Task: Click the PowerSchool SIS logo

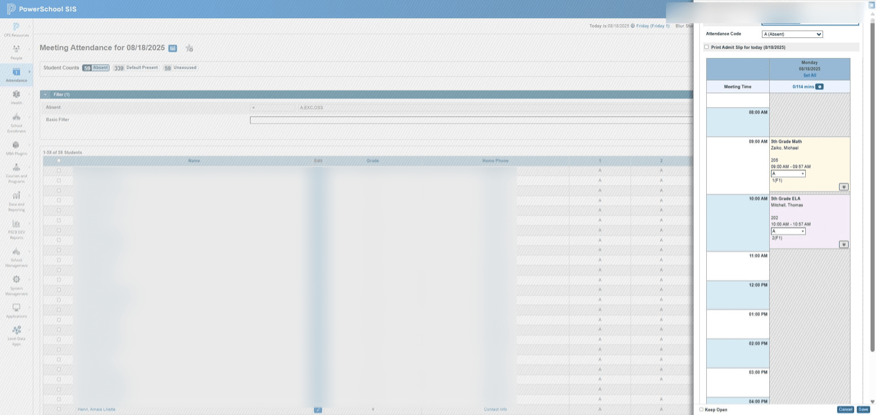Action: 42,9
